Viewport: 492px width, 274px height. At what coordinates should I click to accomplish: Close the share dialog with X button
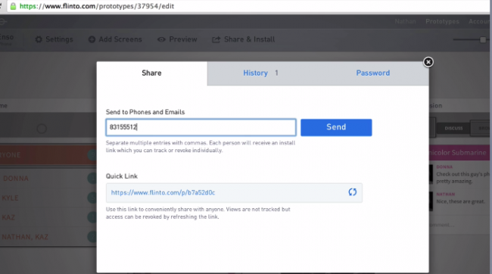pos(428,62)
